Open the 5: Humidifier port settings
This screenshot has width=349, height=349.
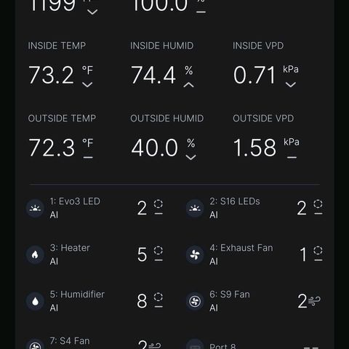[x=95, y=301]
